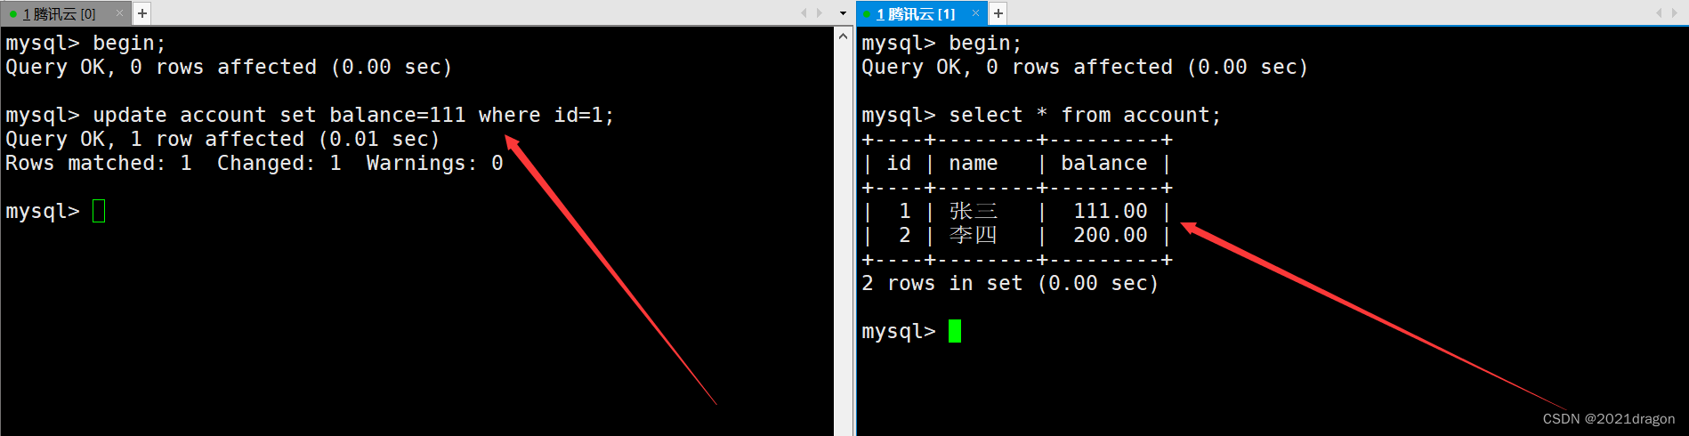Click the select * from account line
Viewport: 1689px width, 436px height.
(1041, 115)
